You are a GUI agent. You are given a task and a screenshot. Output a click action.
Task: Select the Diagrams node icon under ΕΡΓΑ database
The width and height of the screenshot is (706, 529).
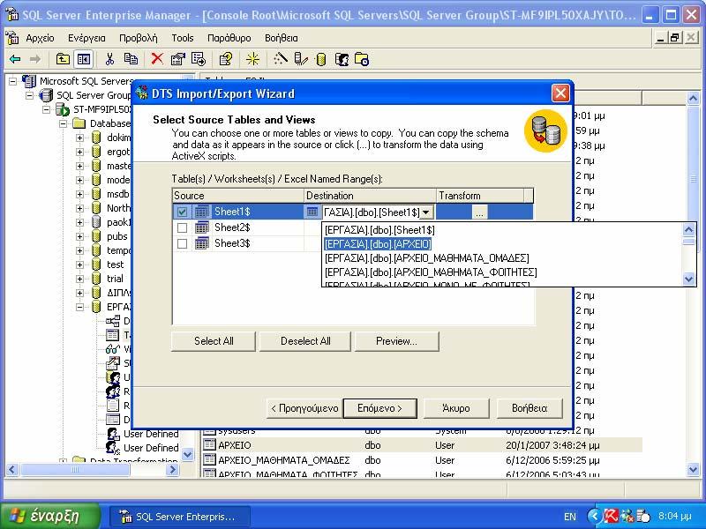point(113,321)
